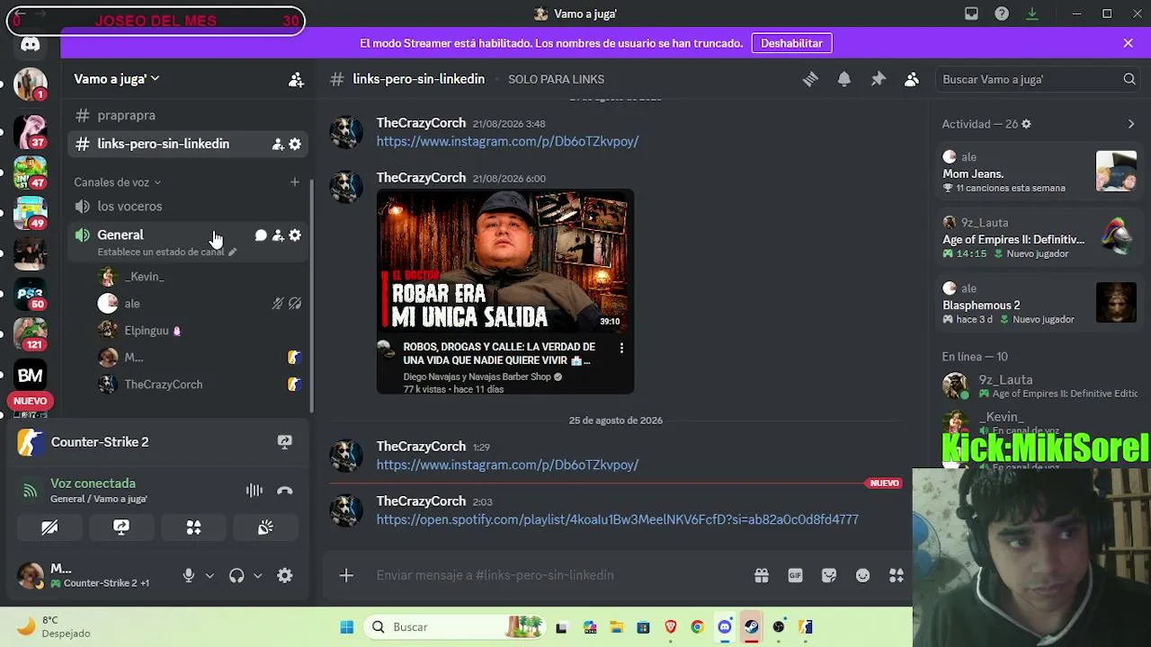
Task: Open the GIF picker
Action: coord(795,575)
